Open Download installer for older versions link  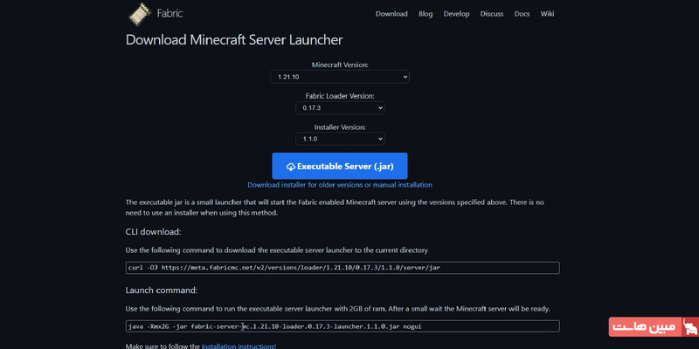click(x=340, y=184)
